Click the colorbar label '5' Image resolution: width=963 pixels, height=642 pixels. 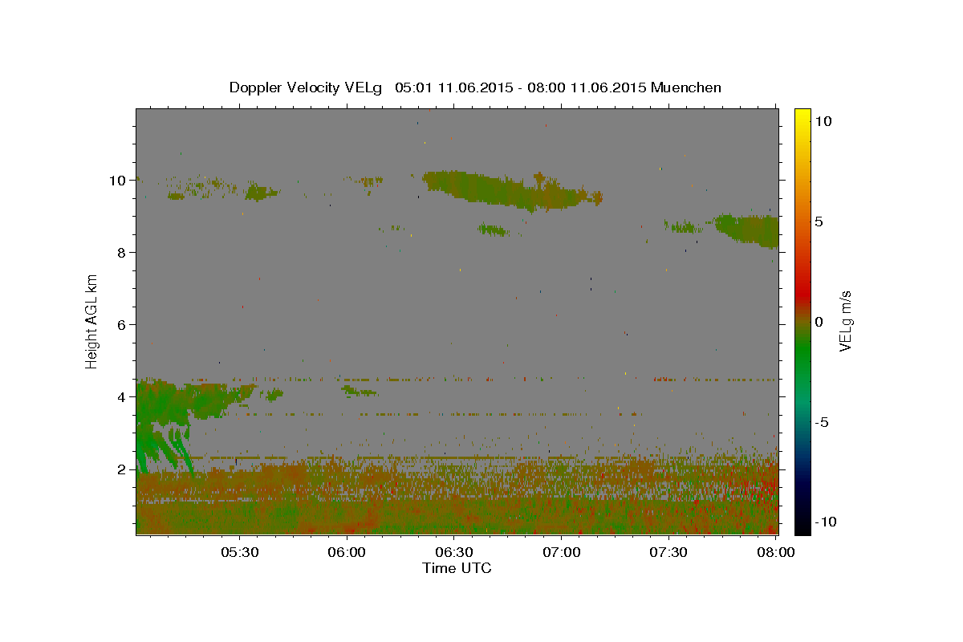(819, 221)
